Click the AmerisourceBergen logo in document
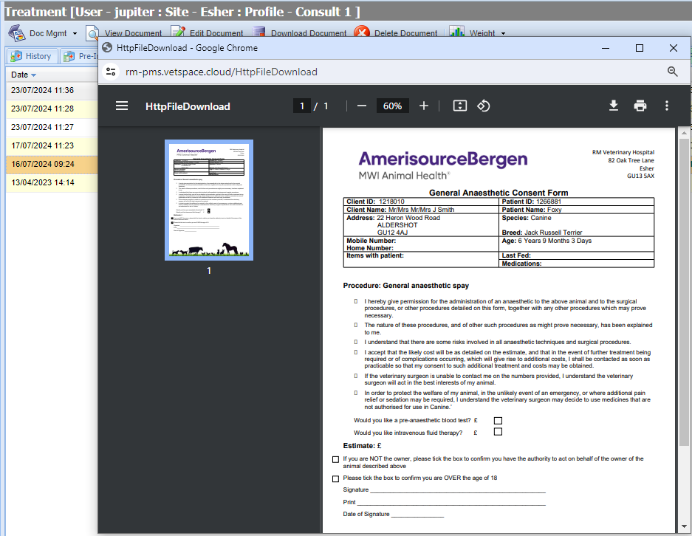Screen dimensions: 692x536 442,165
